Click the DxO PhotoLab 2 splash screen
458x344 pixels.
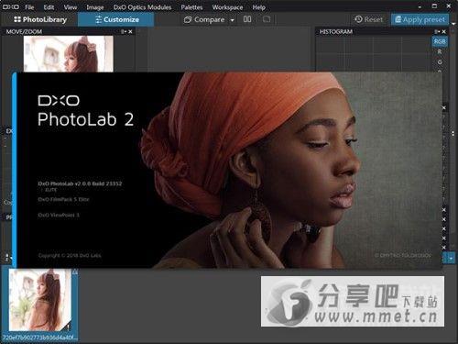point(227,171)
